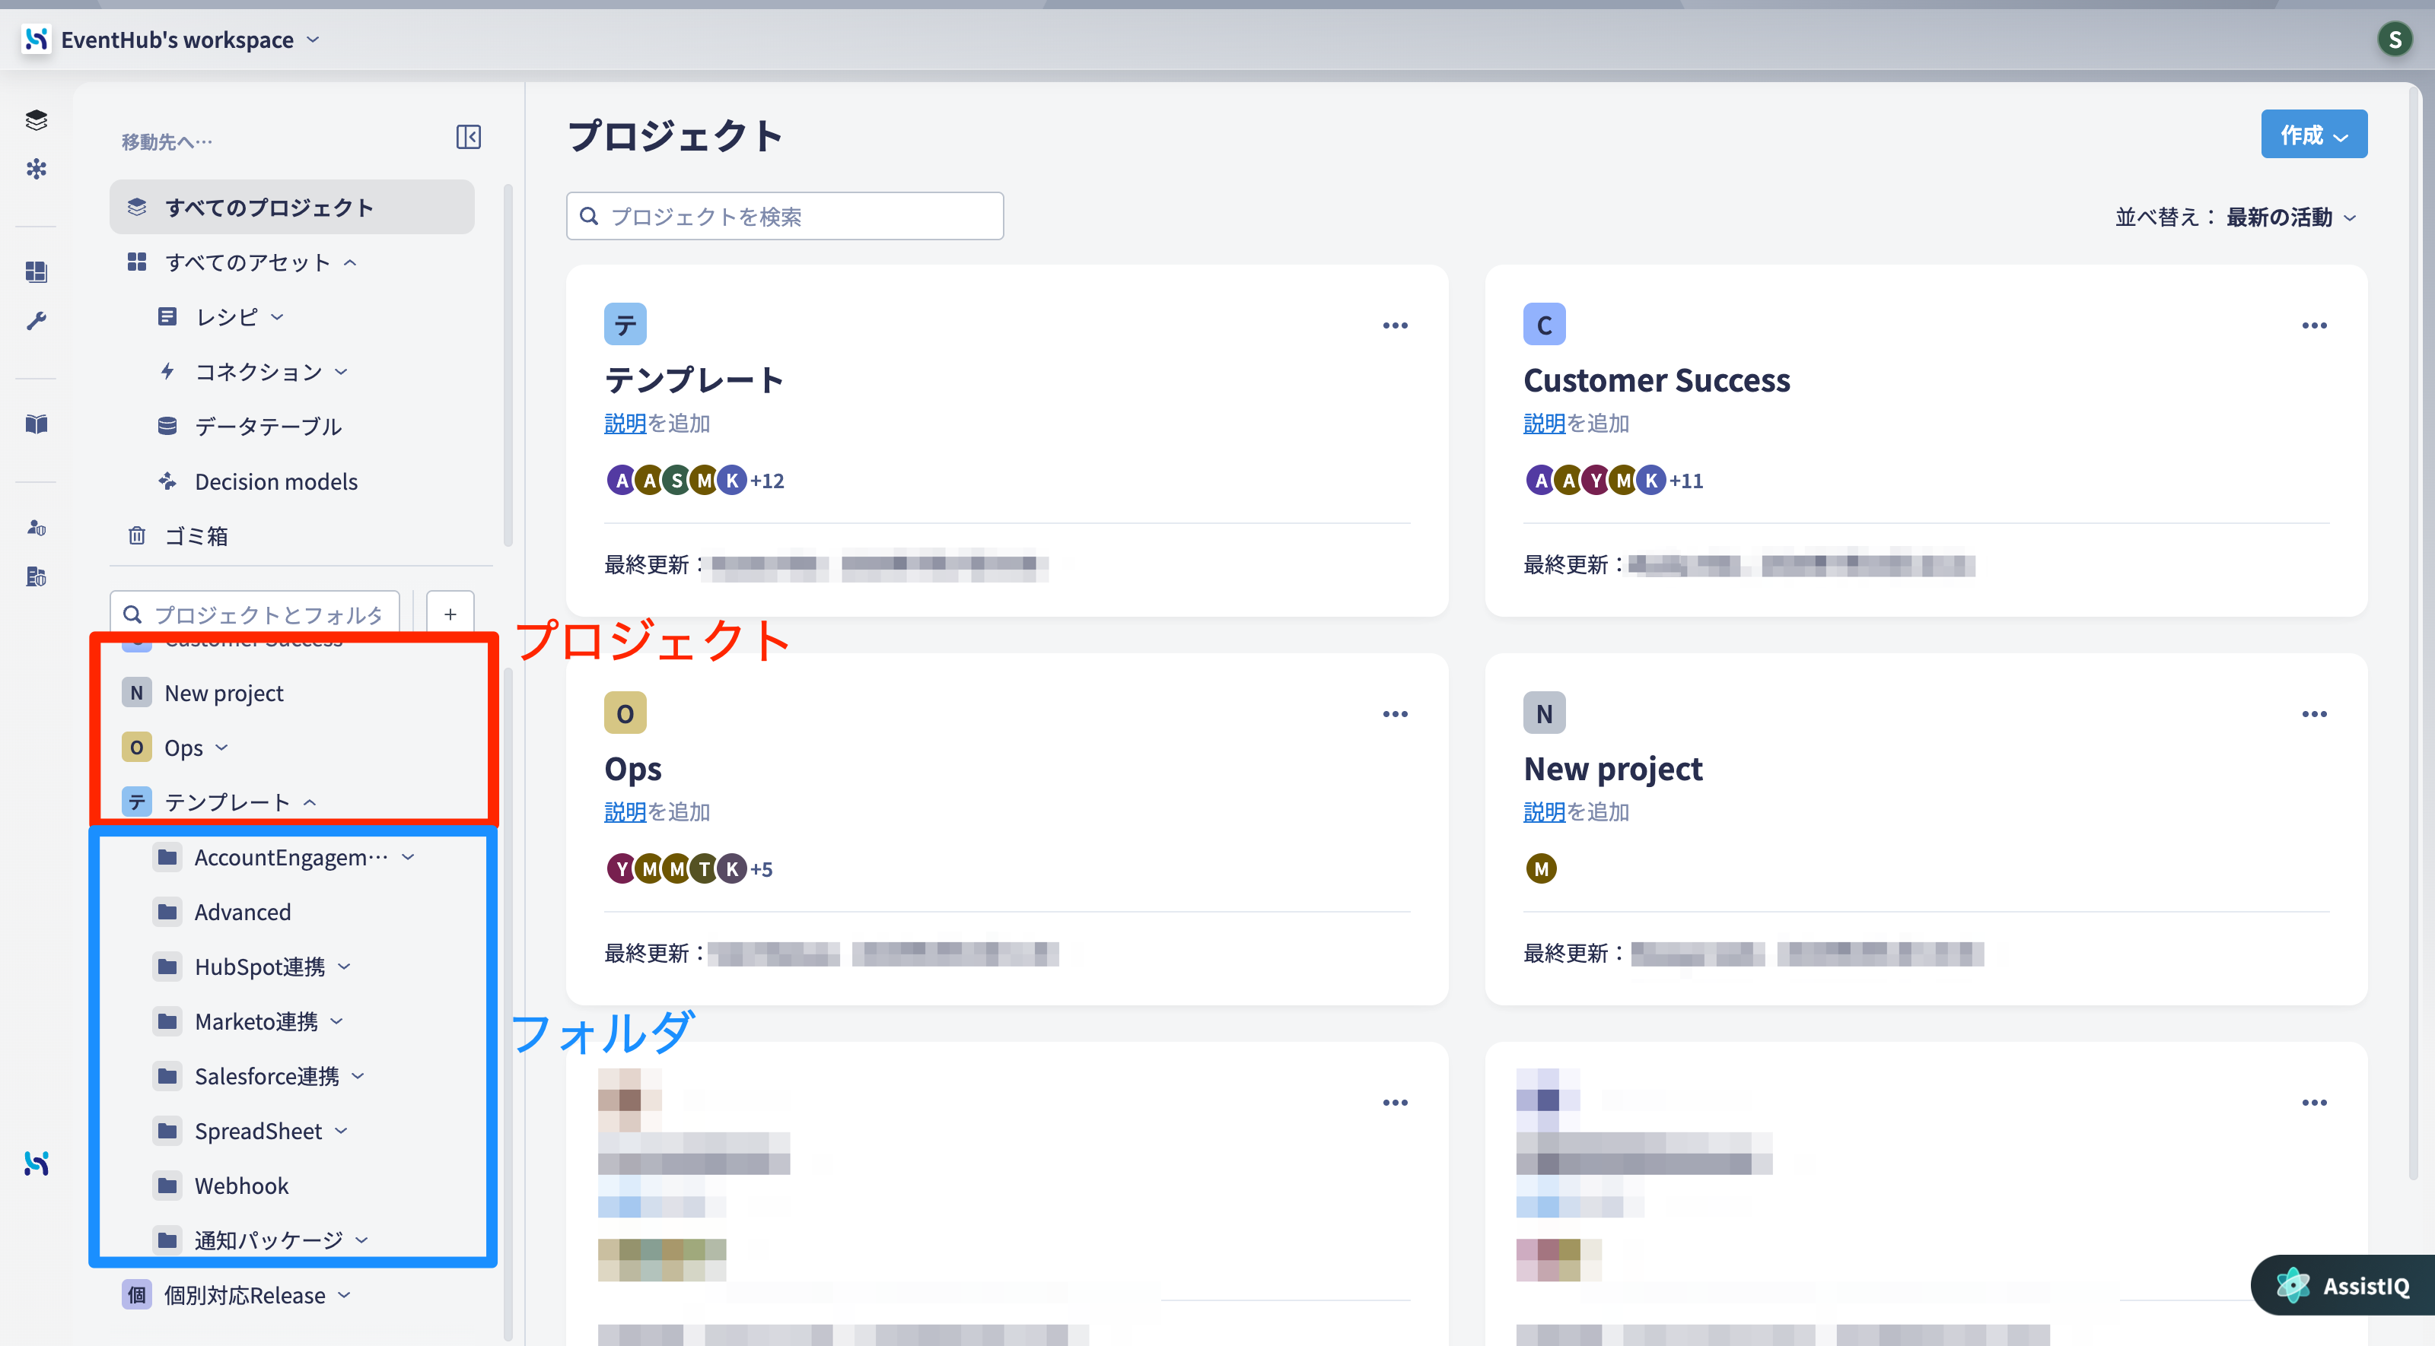Click the folder icon beside Advanced

click(167, 910)
